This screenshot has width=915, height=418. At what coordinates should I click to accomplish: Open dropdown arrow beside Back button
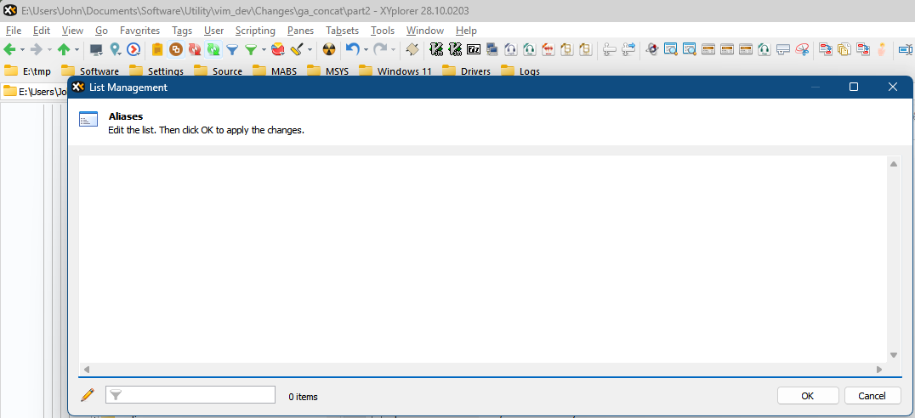[x=22, y=49]
